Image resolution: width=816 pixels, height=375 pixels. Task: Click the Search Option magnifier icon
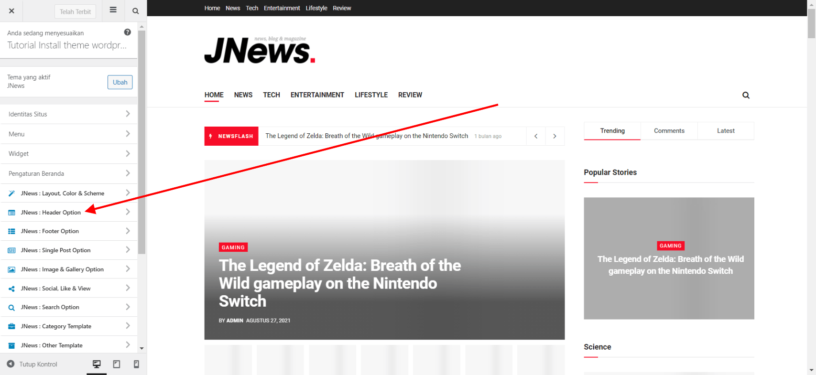pyautogui.click(x=11, y=308)
